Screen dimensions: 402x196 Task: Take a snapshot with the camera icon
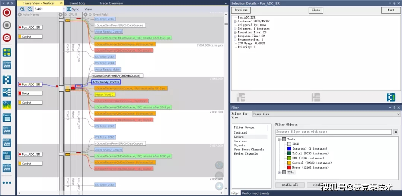(7, 38)
